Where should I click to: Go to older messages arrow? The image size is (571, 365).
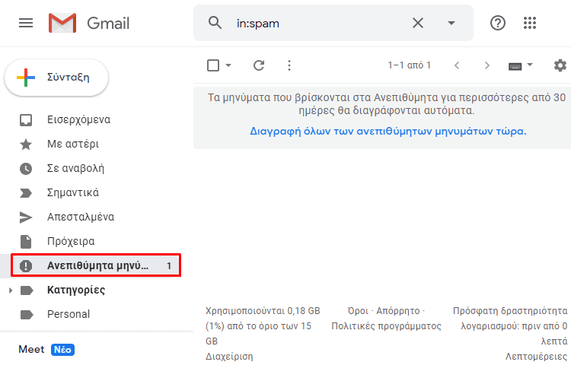487,65
